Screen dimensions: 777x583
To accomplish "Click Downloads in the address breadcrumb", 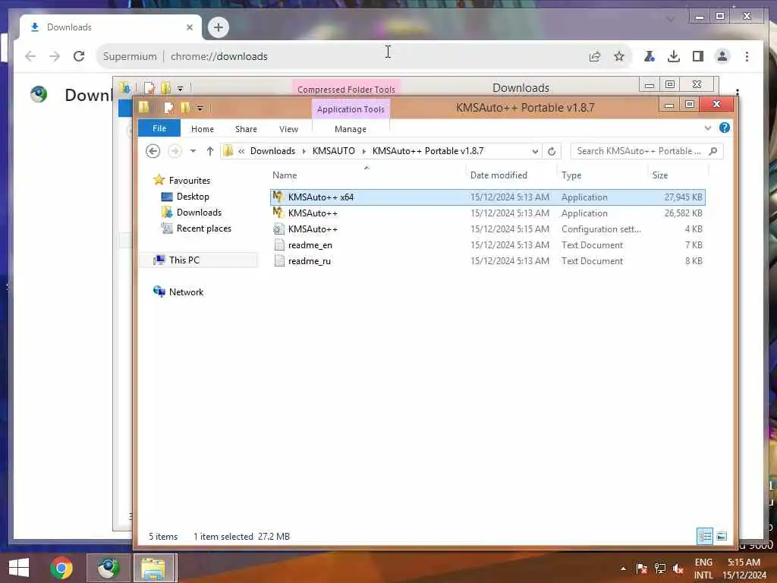I will 272,151.
